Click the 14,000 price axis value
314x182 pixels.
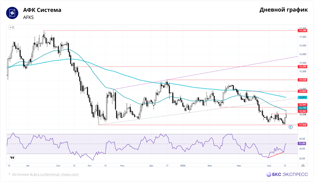(303, 88)
